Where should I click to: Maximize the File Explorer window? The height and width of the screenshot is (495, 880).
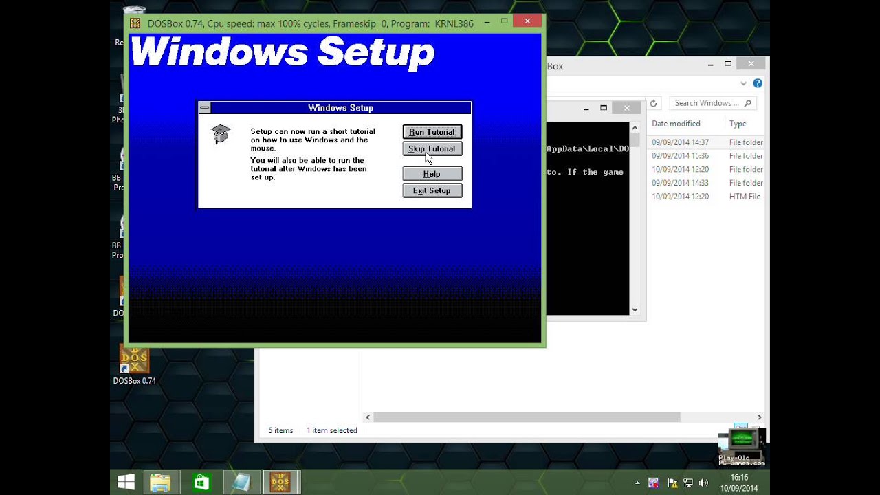click(x=728, y=64)
